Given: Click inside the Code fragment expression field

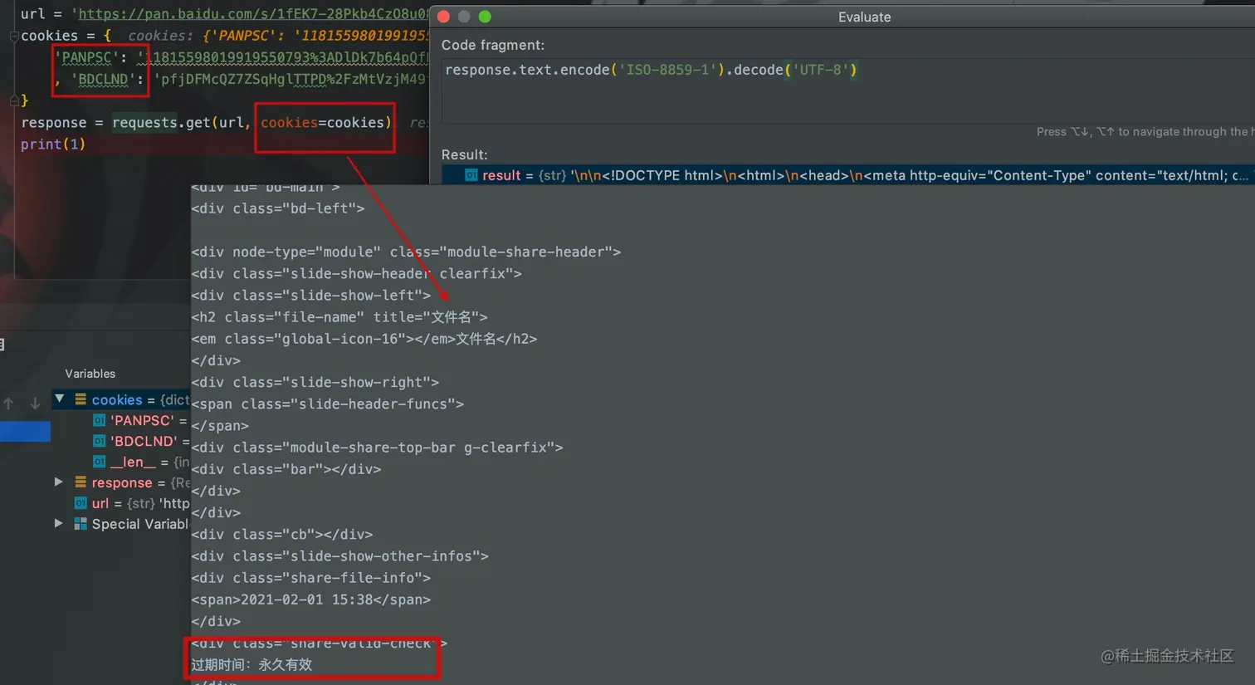Looking at the screenshot, I should point(848,90).
